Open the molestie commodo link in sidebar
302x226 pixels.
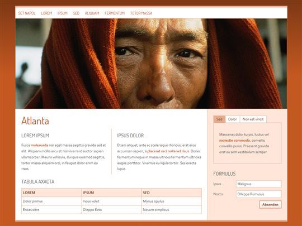coord(234,140)
